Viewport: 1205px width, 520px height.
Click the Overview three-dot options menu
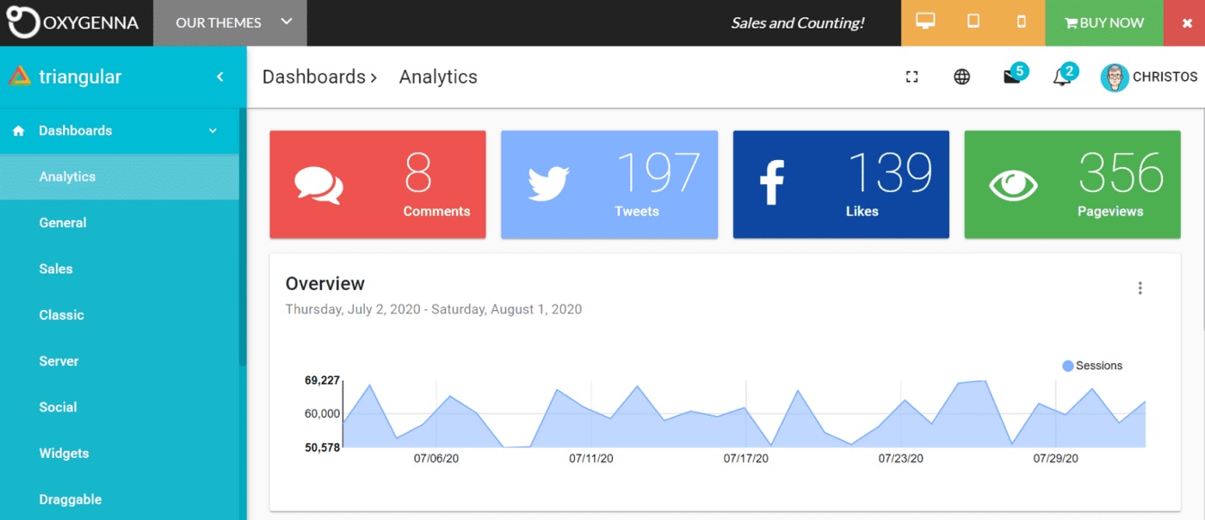point(1140,288)
